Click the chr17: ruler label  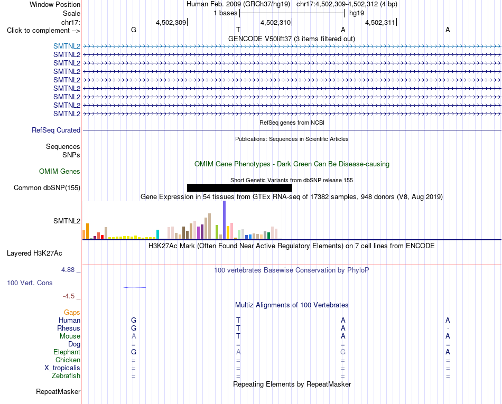pos(70,22)
